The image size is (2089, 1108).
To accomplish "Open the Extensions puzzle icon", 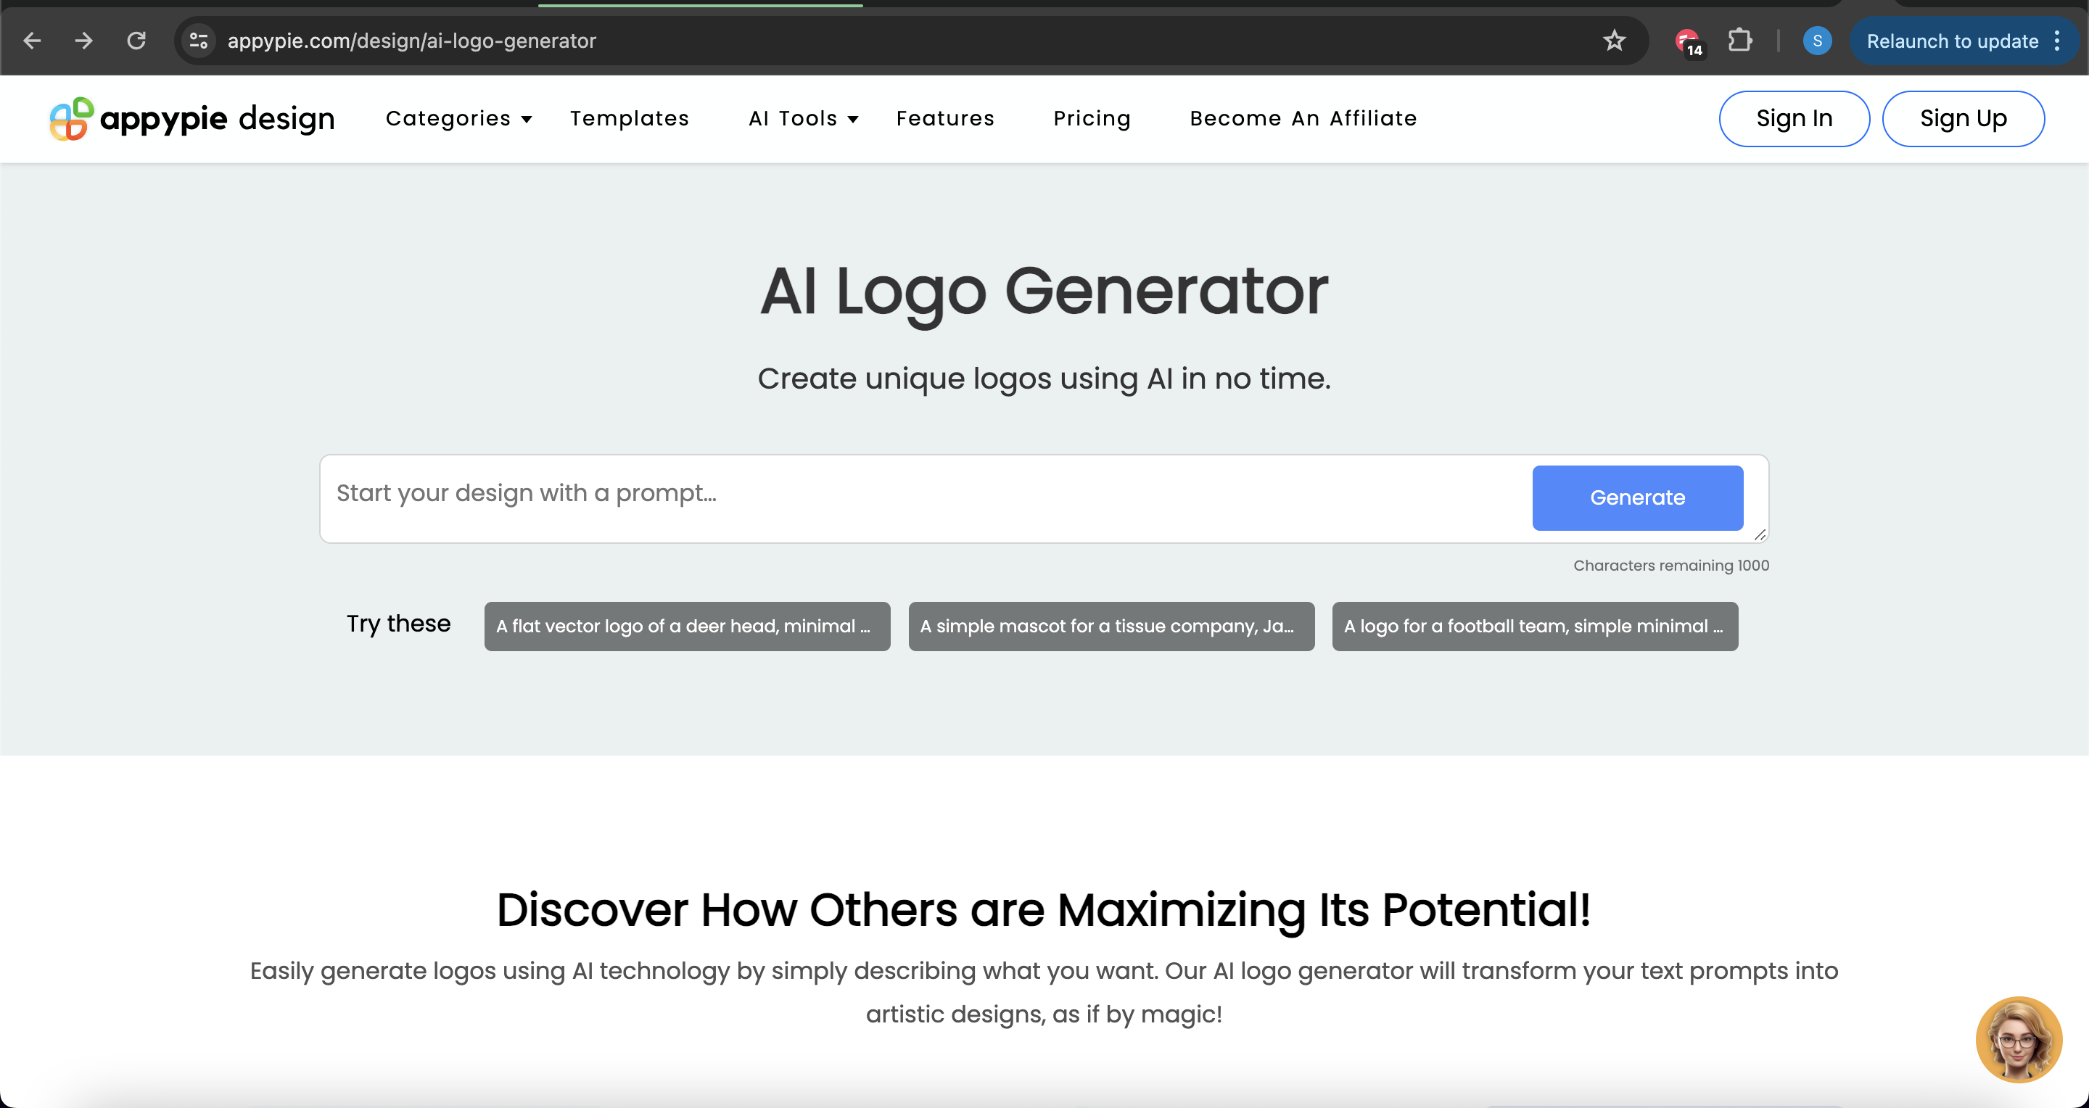I will coord(1739,41).
